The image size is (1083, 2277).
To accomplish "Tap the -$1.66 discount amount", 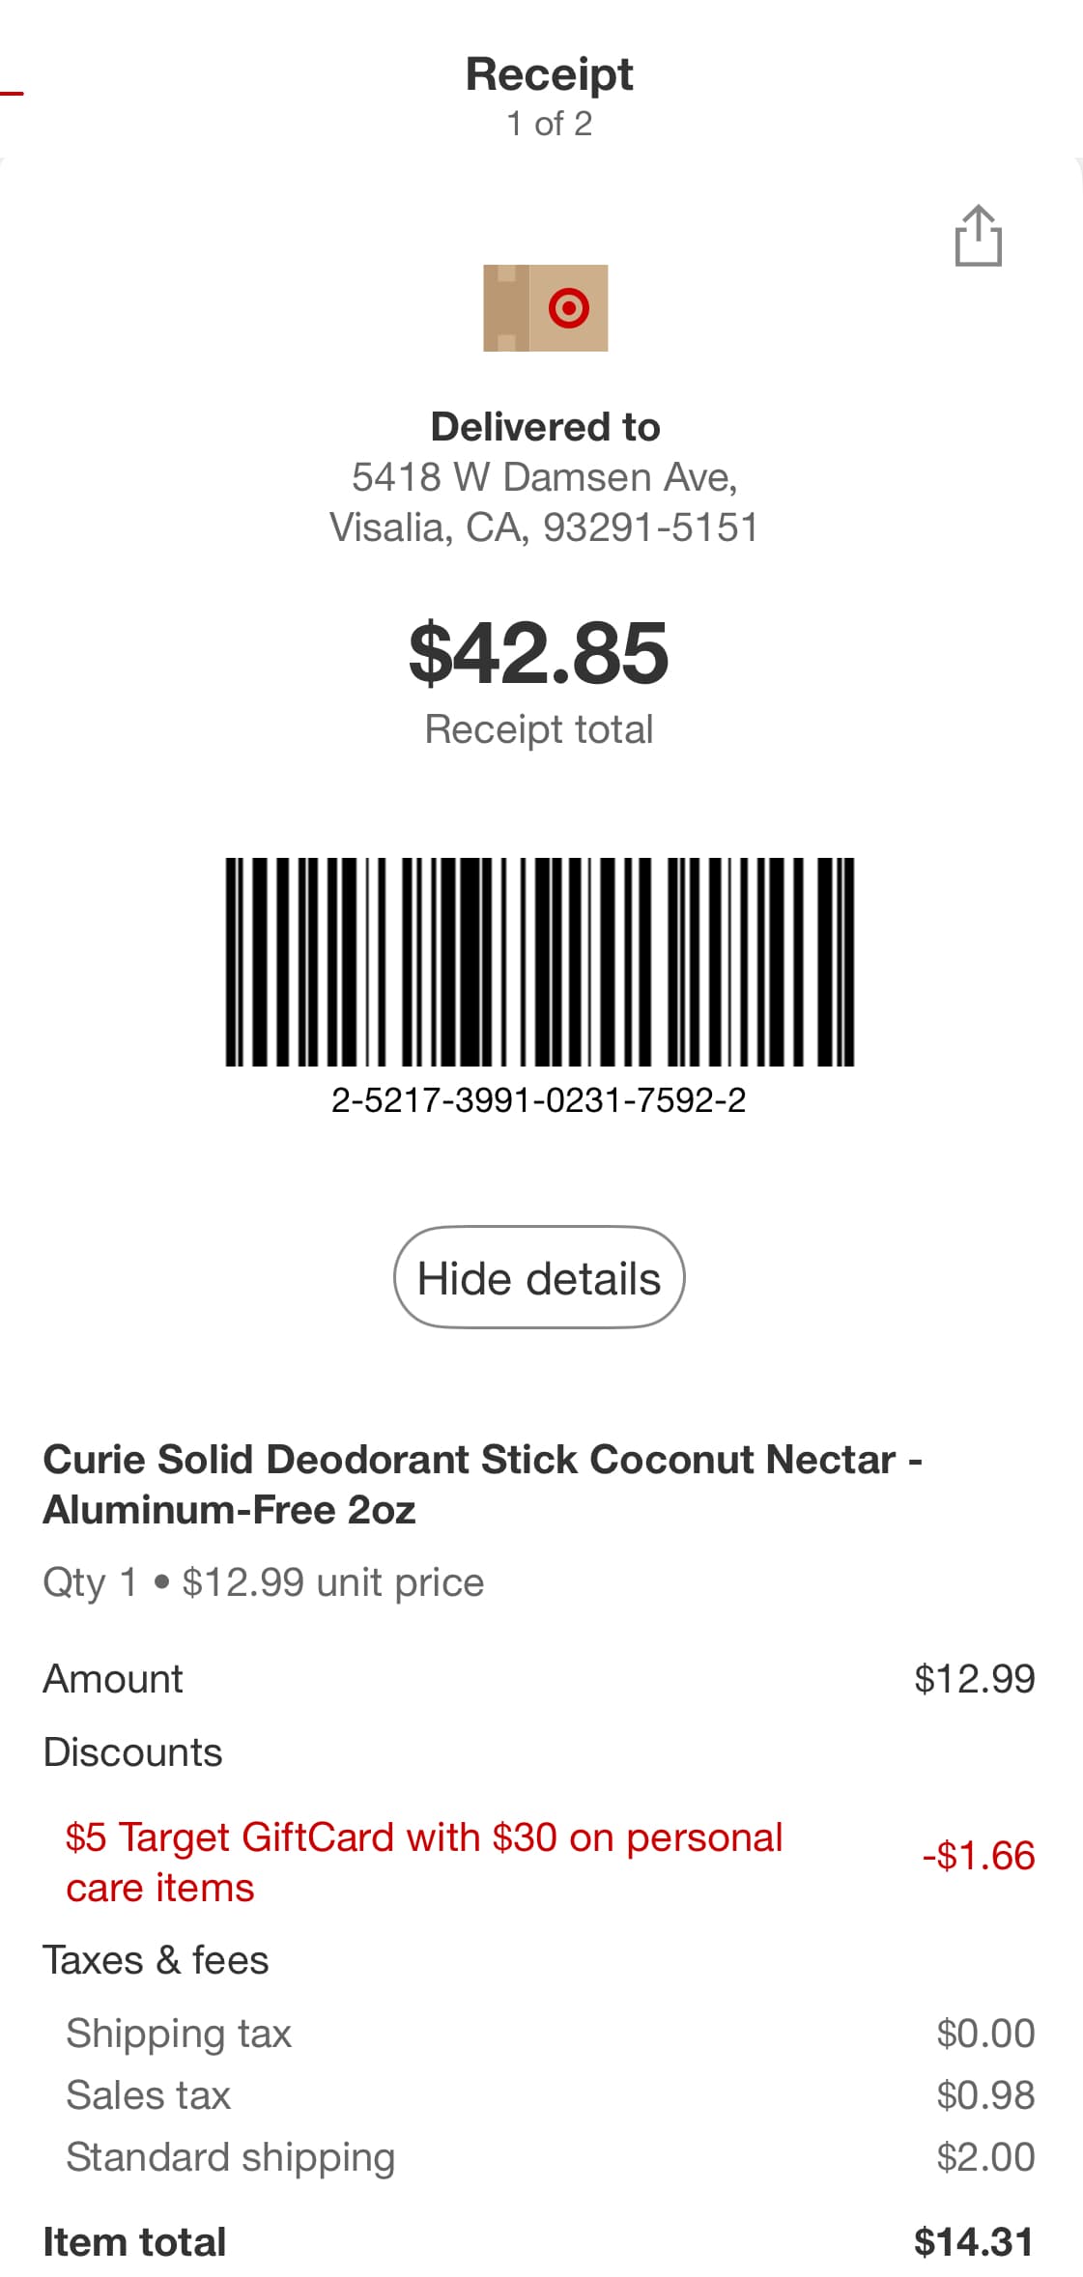I will point(978,1856).
